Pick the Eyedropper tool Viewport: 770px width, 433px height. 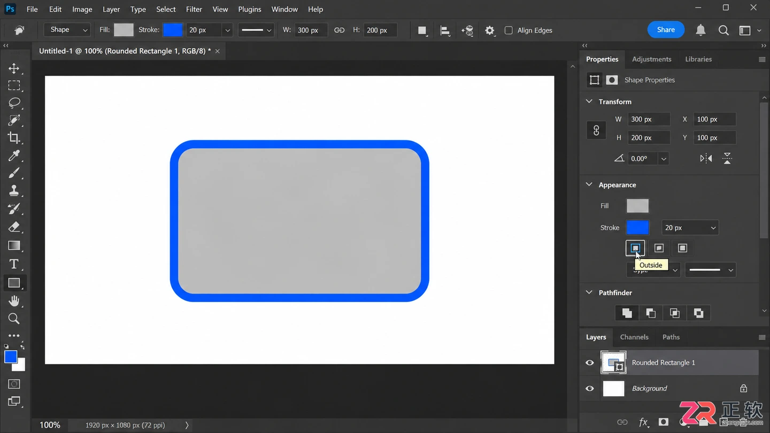[x=14, y=156]
